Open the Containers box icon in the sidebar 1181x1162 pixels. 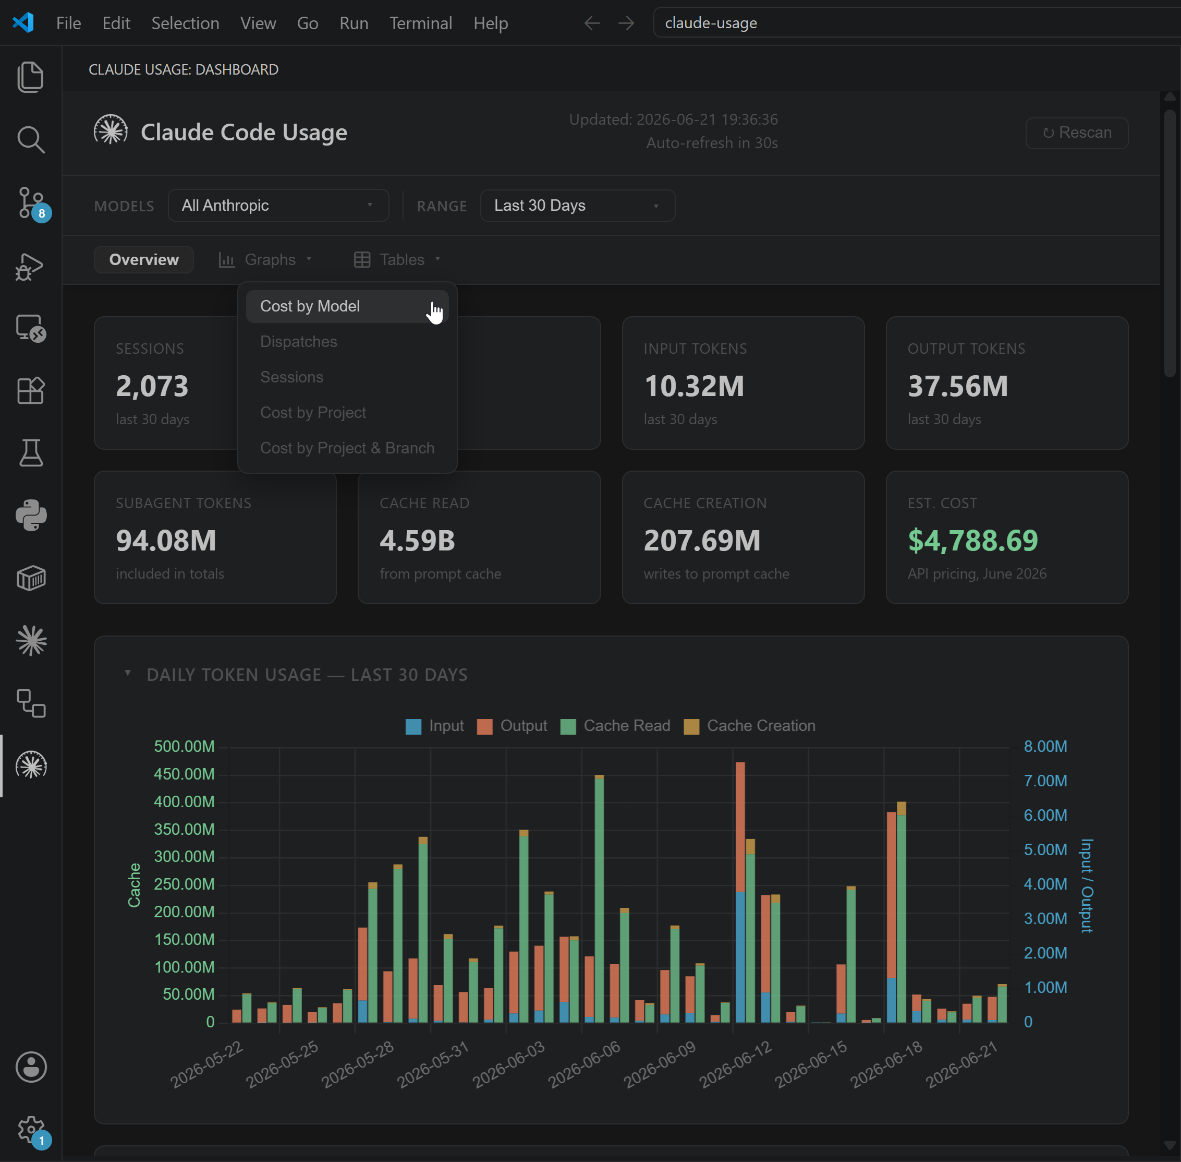click(x=30, y=578)
